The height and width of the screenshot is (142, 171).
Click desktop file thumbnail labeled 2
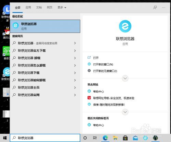[6, 116]
